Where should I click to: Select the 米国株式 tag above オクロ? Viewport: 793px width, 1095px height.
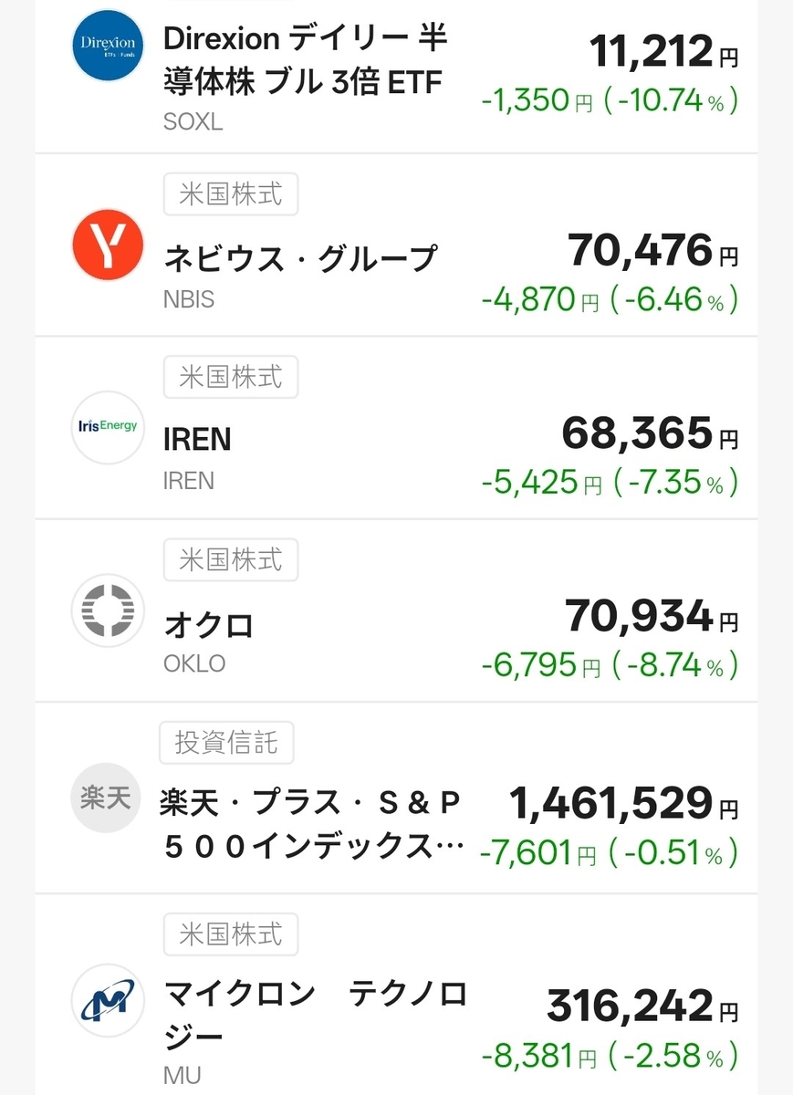pos(230,558)
